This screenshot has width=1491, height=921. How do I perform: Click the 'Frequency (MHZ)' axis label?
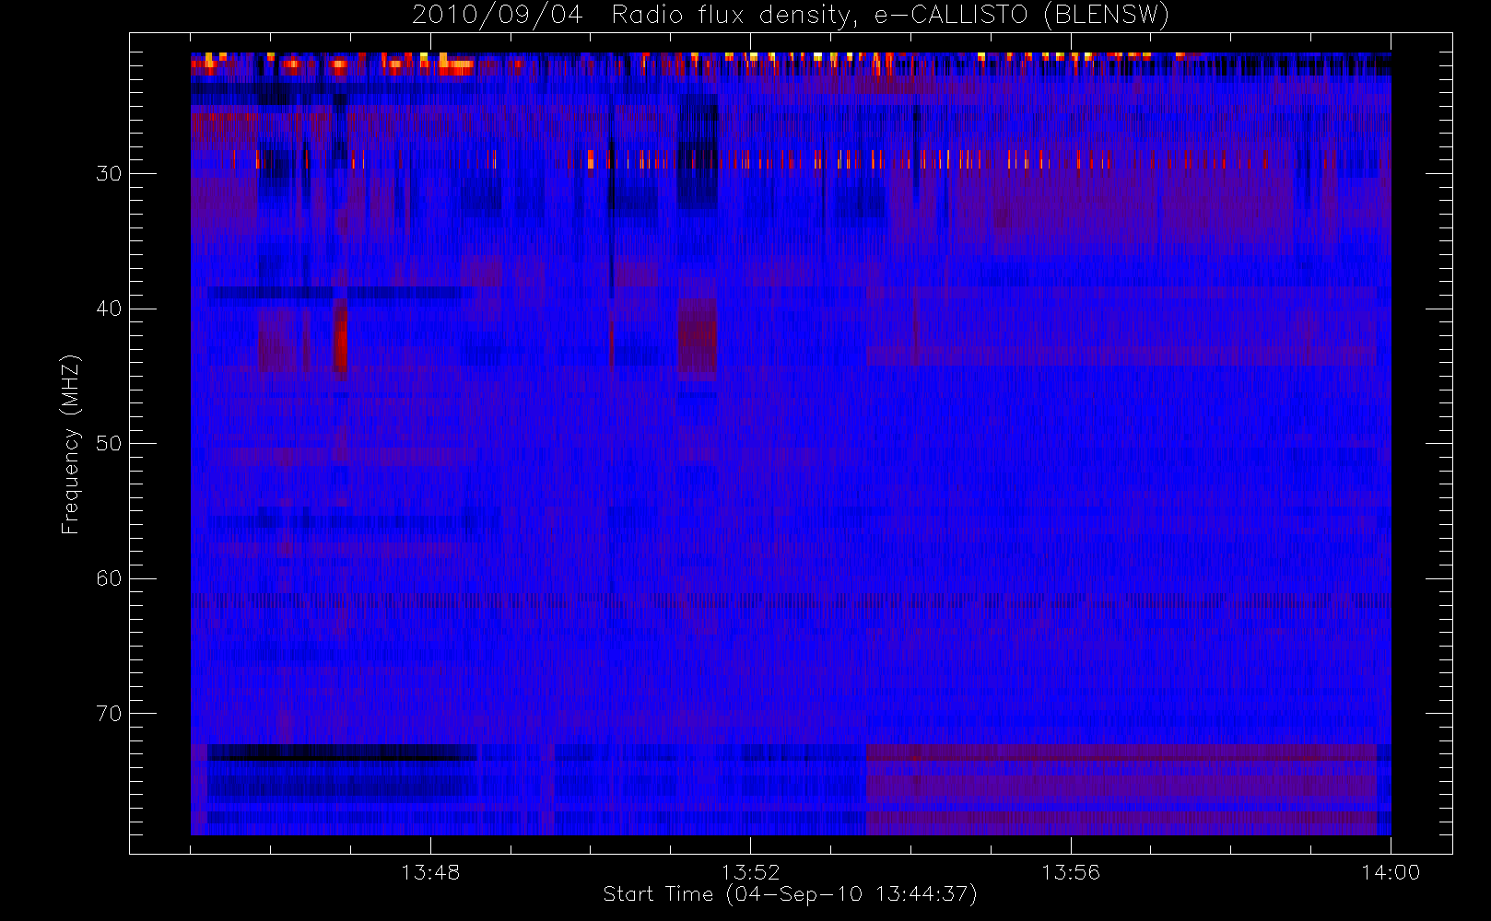coord(71,444)
